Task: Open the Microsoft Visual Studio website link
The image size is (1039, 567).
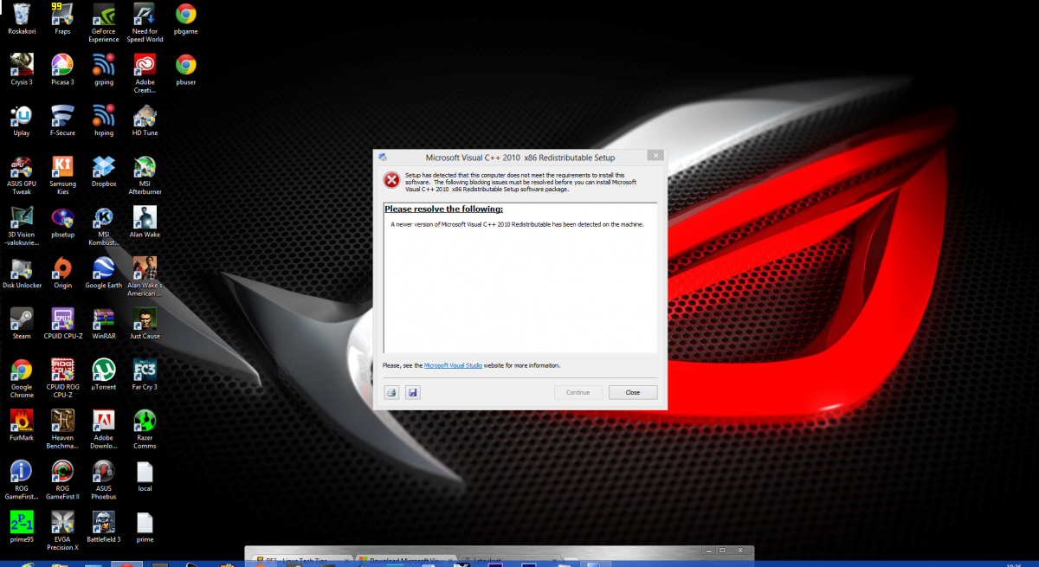Action: [454, 365]
